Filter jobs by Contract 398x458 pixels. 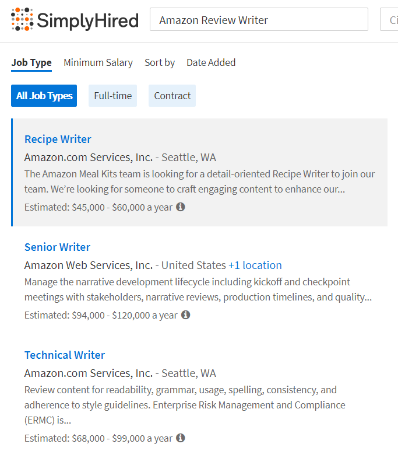(x=172, y=96)
